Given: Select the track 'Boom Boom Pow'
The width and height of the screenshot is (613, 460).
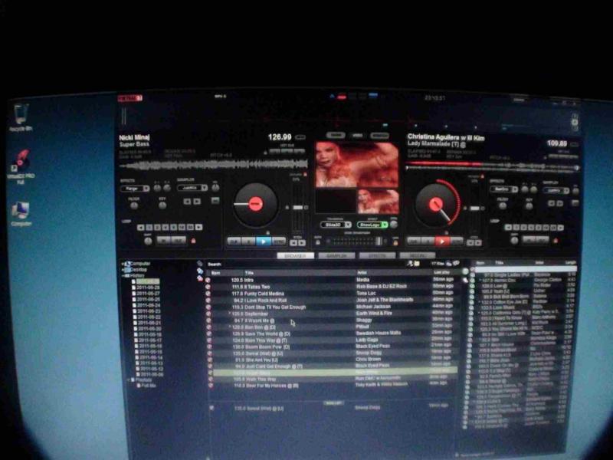Looking at the screenshot, I should (x=332, y=347).
